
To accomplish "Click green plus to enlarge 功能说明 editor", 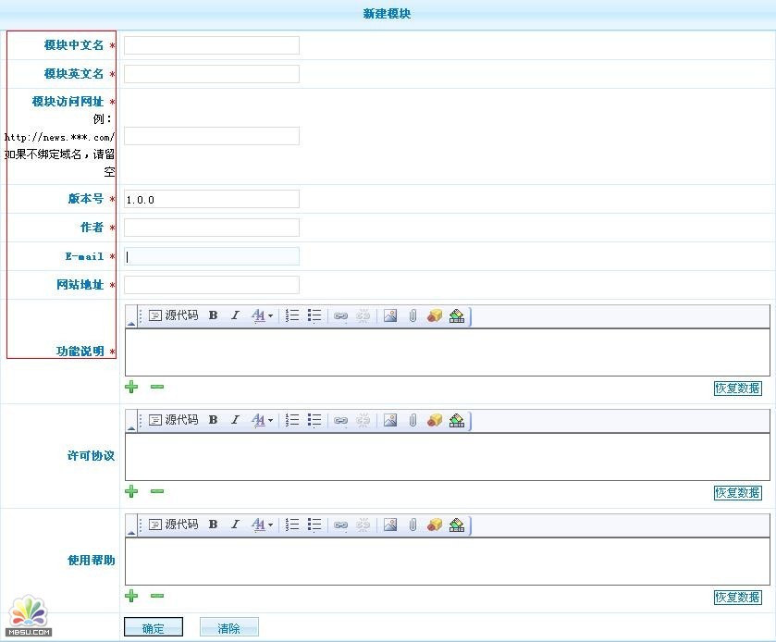I will (131, 387).
